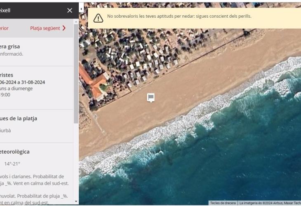Select the grey flag status heading
This screenshot has height=206, width=301.
(x=10, y=47)
